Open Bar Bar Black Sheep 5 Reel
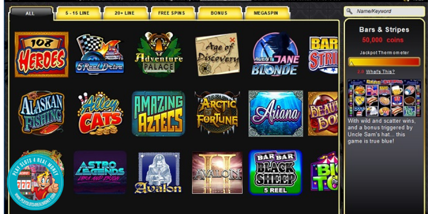The width and height of the screenshot is (428, 214). point(276,172)
